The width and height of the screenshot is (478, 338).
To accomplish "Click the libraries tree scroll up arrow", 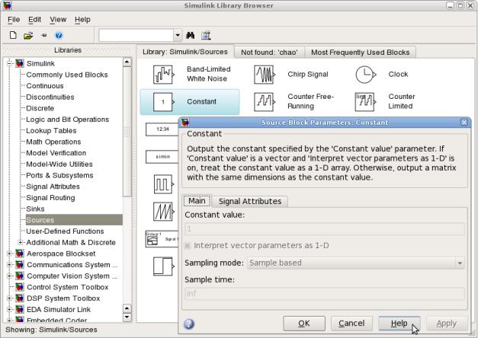I will click(127, 62).
